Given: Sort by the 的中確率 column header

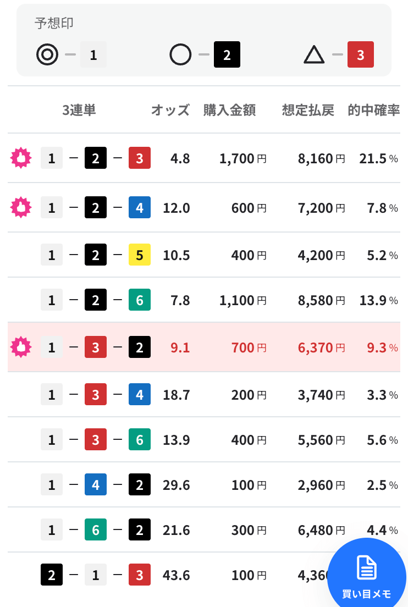Looking at the screenshot, I should click(373, 110).
